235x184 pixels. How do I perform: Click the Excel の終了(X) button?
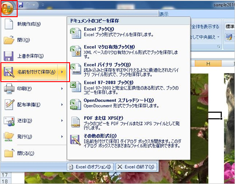[136, 167]
